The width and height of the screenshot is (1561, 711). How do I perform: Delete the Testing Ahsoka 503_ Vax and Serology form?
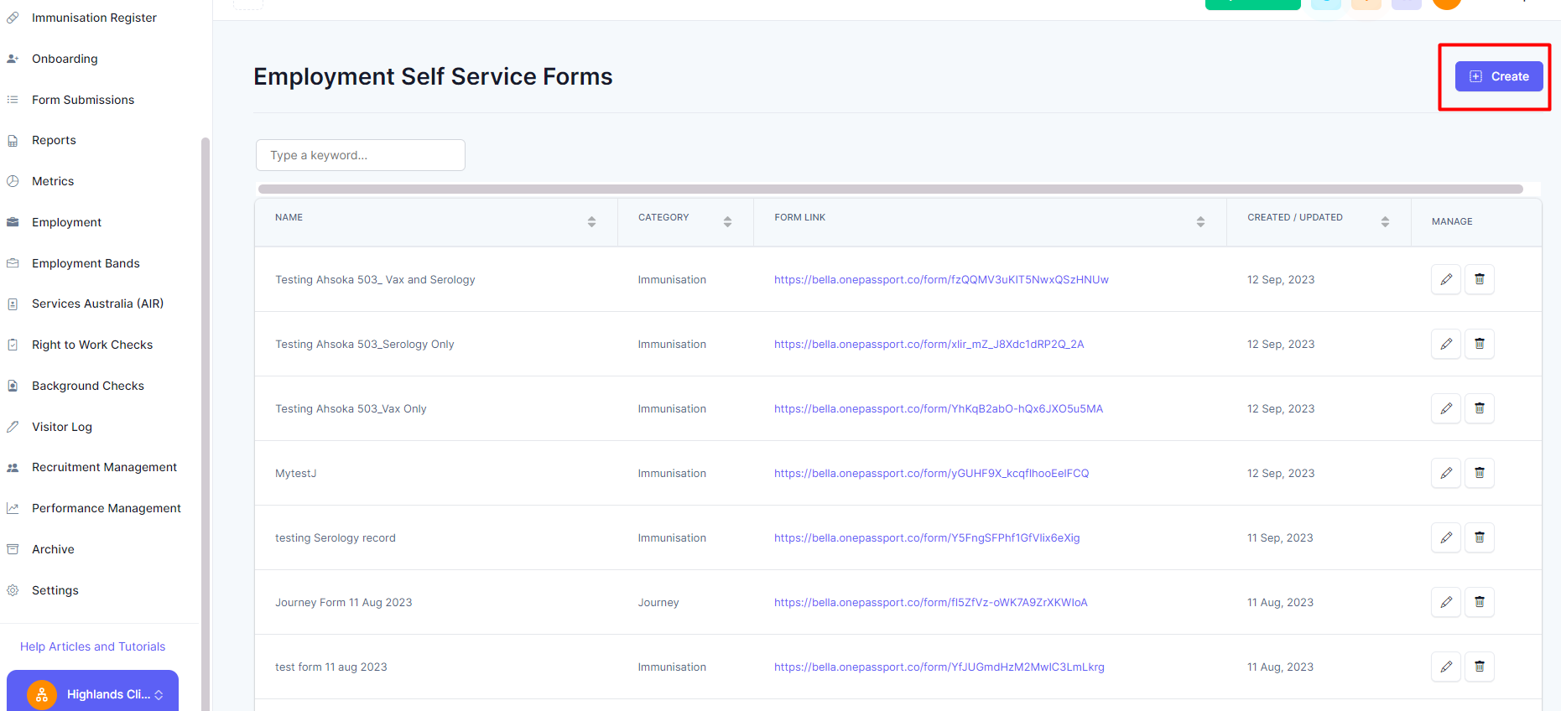click(1480, 279)
